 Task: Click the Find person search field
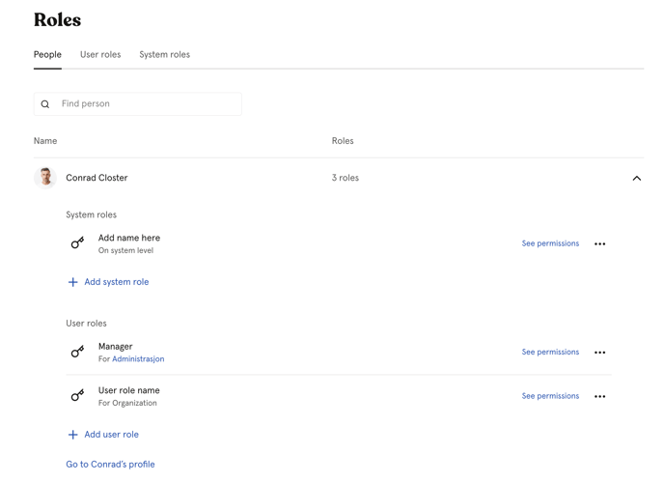click(x=138, y=103)
